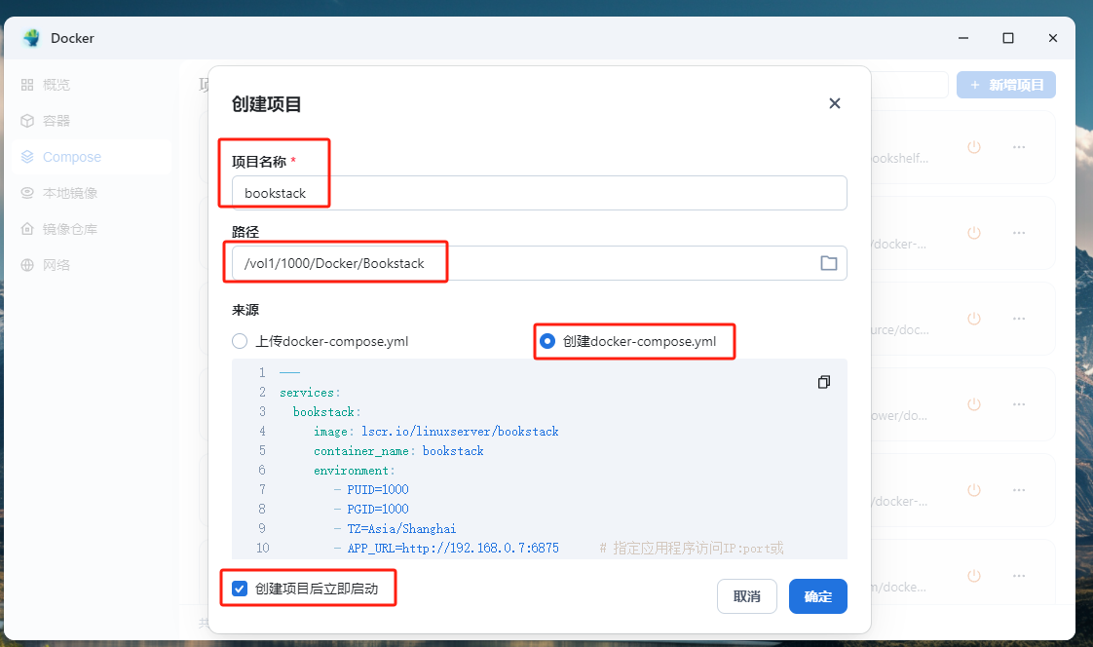Click the 'environment:' line in the editor

[354, 471]
